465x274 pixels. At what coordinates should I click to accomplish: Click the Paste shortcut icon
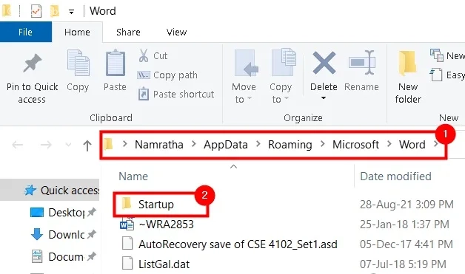point(144,94)
